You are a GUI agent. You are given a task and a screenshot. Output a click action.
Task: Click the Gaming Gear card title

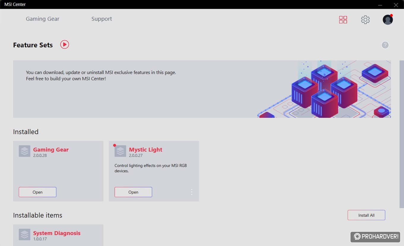click(51, 149)
